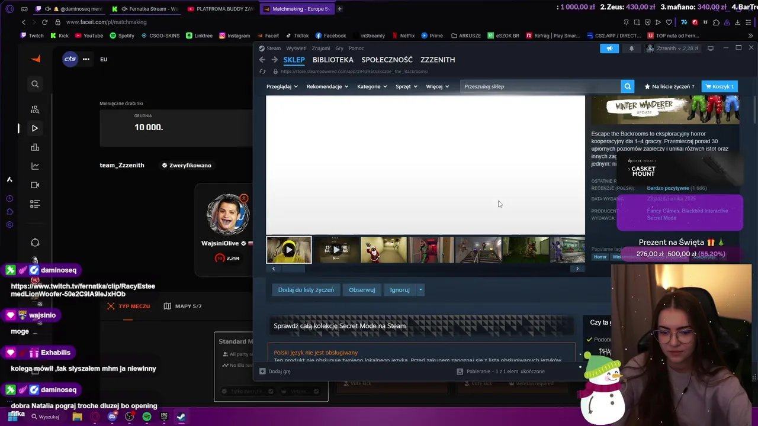Open Gry menu in Steam
The image size is (758, 426).
coord(339,49)
